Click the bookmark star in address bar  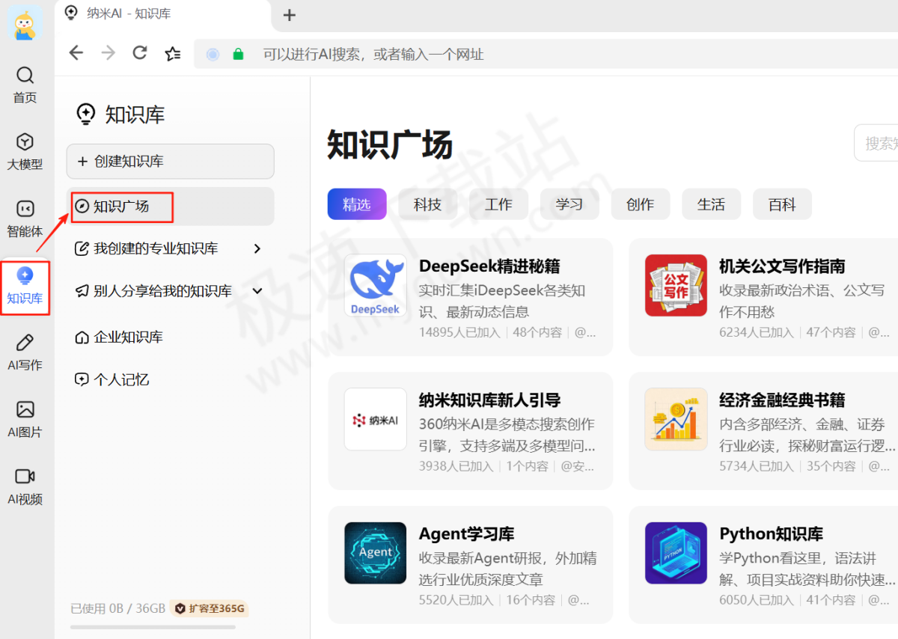(x=173, y=54)
